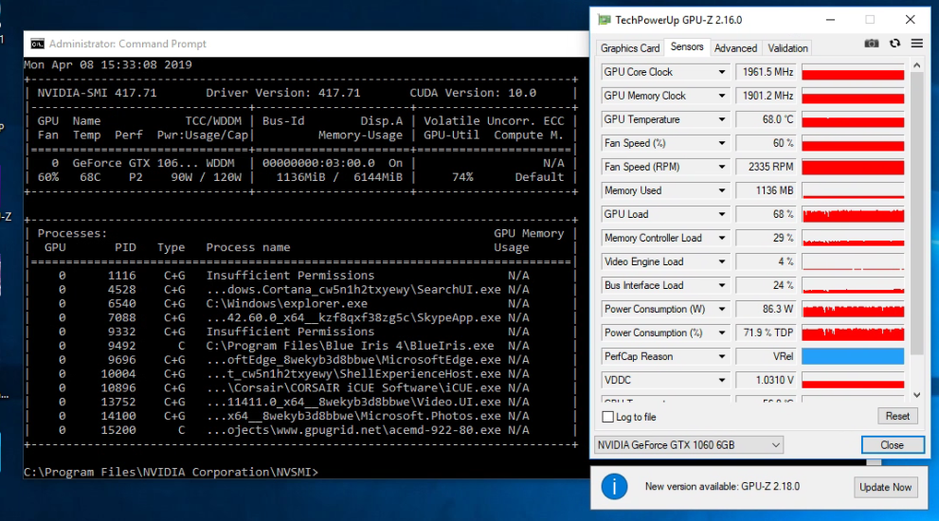Click the scrollbar up arrow in sensors list

tap(916, 65)
